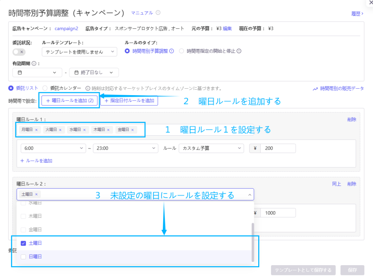This screenshot has height=279, width=373.
Task: Select 時間帯別予算調整 rule type radio
Action: (x=127, y=51)
